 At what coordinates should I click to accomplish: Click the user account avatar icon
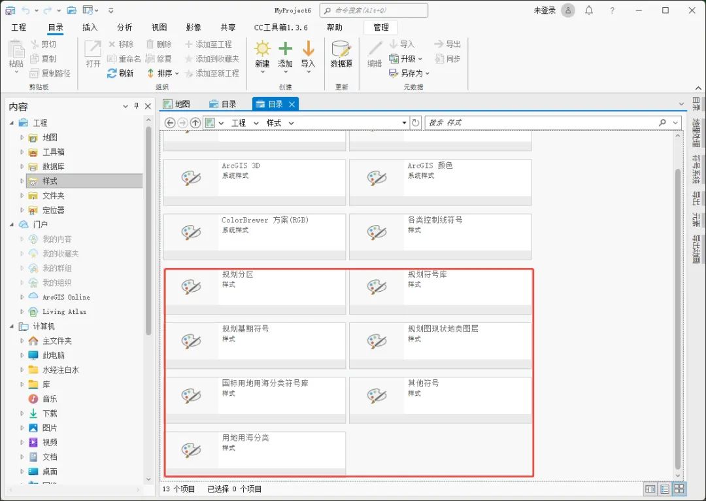click(x=568, y=10)
